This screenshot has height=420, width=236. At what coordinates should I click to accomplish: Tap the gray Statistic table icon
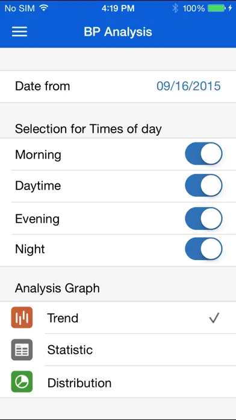(x=22, y=350)
